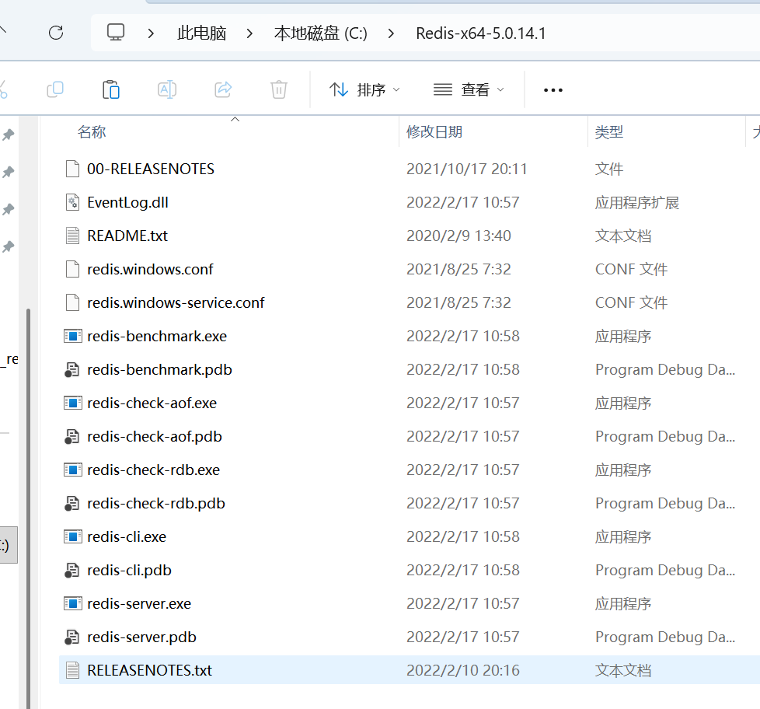Select the file name redis-benchmark.exe
The image size is (760, 709).
(x=157, y=336)
